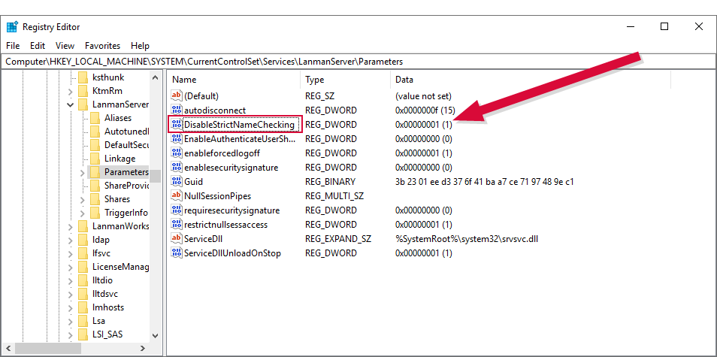This screenshot has width=717, height=357.
Task: Click the Shares folder icon
Action: click(95, 199)
